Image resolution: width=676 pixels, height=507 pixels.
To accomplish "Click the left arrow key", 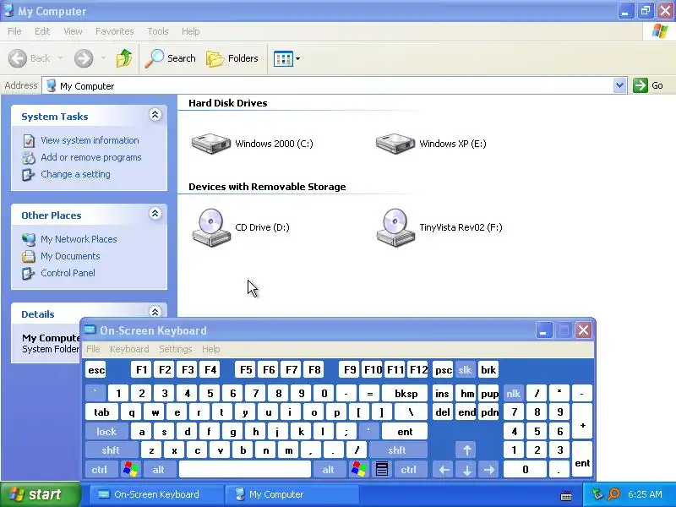I will click(444, 470).
